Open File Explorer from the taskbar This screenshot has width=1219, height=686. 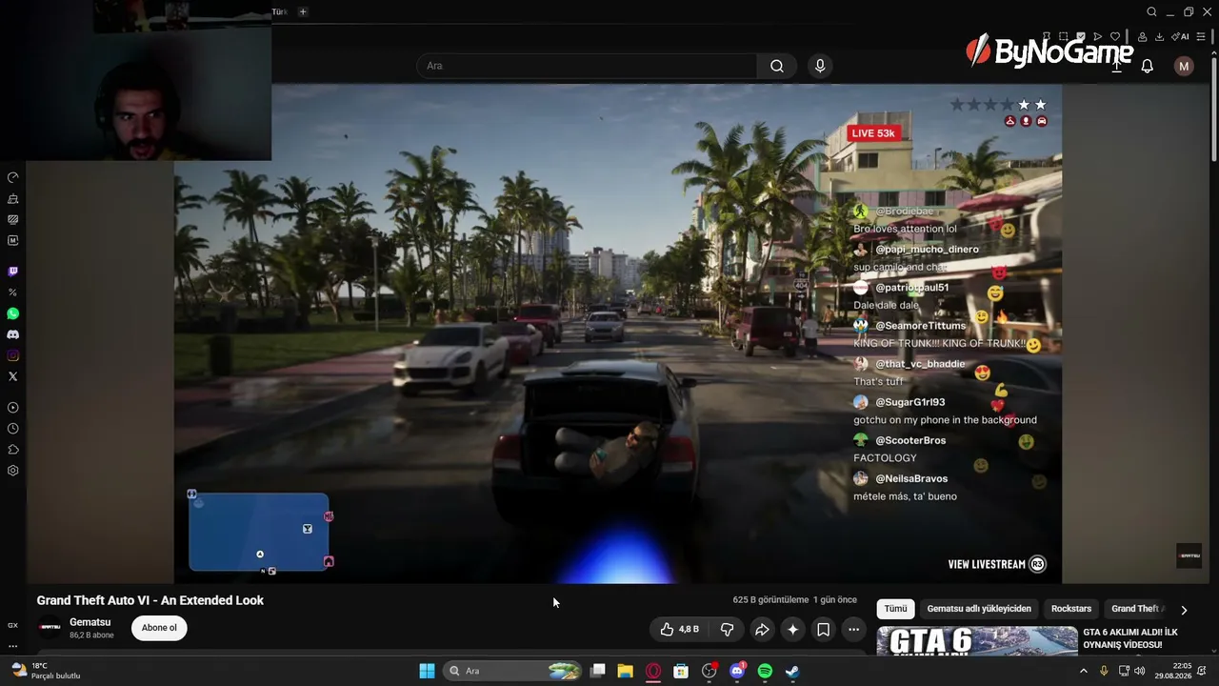pos(625,671)
